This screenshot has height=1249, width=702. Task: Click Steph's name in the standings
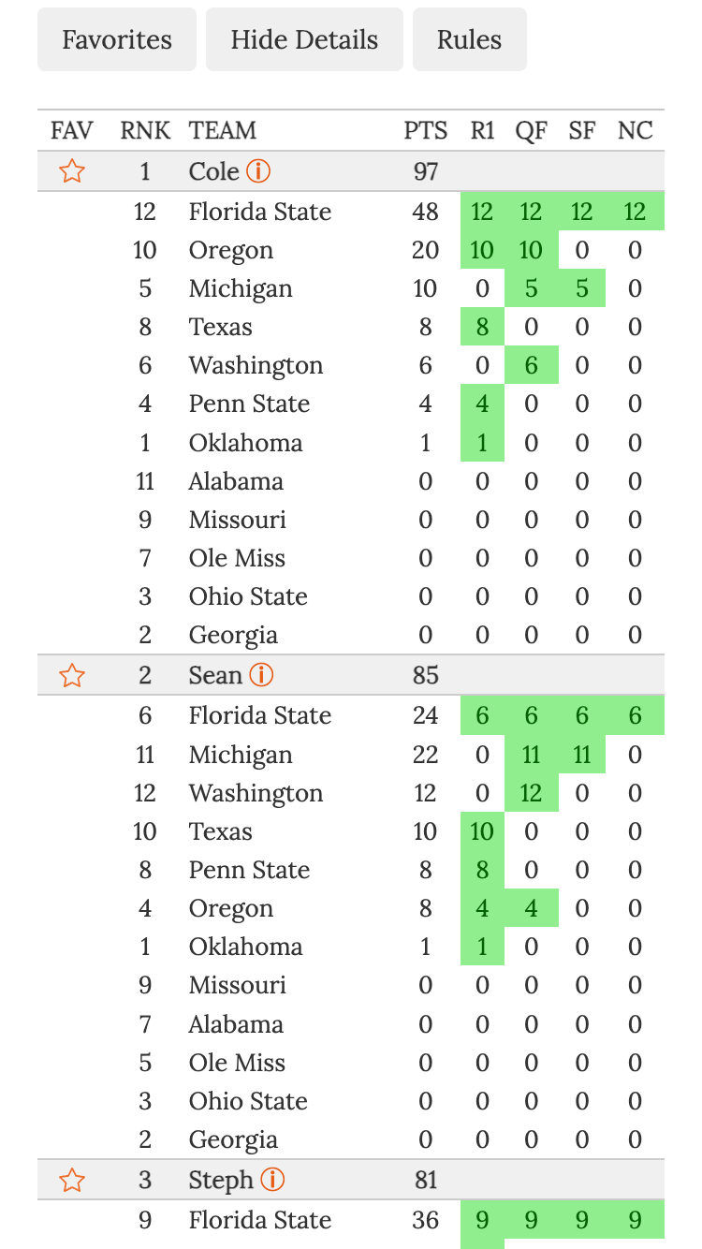click(221, 1180)
